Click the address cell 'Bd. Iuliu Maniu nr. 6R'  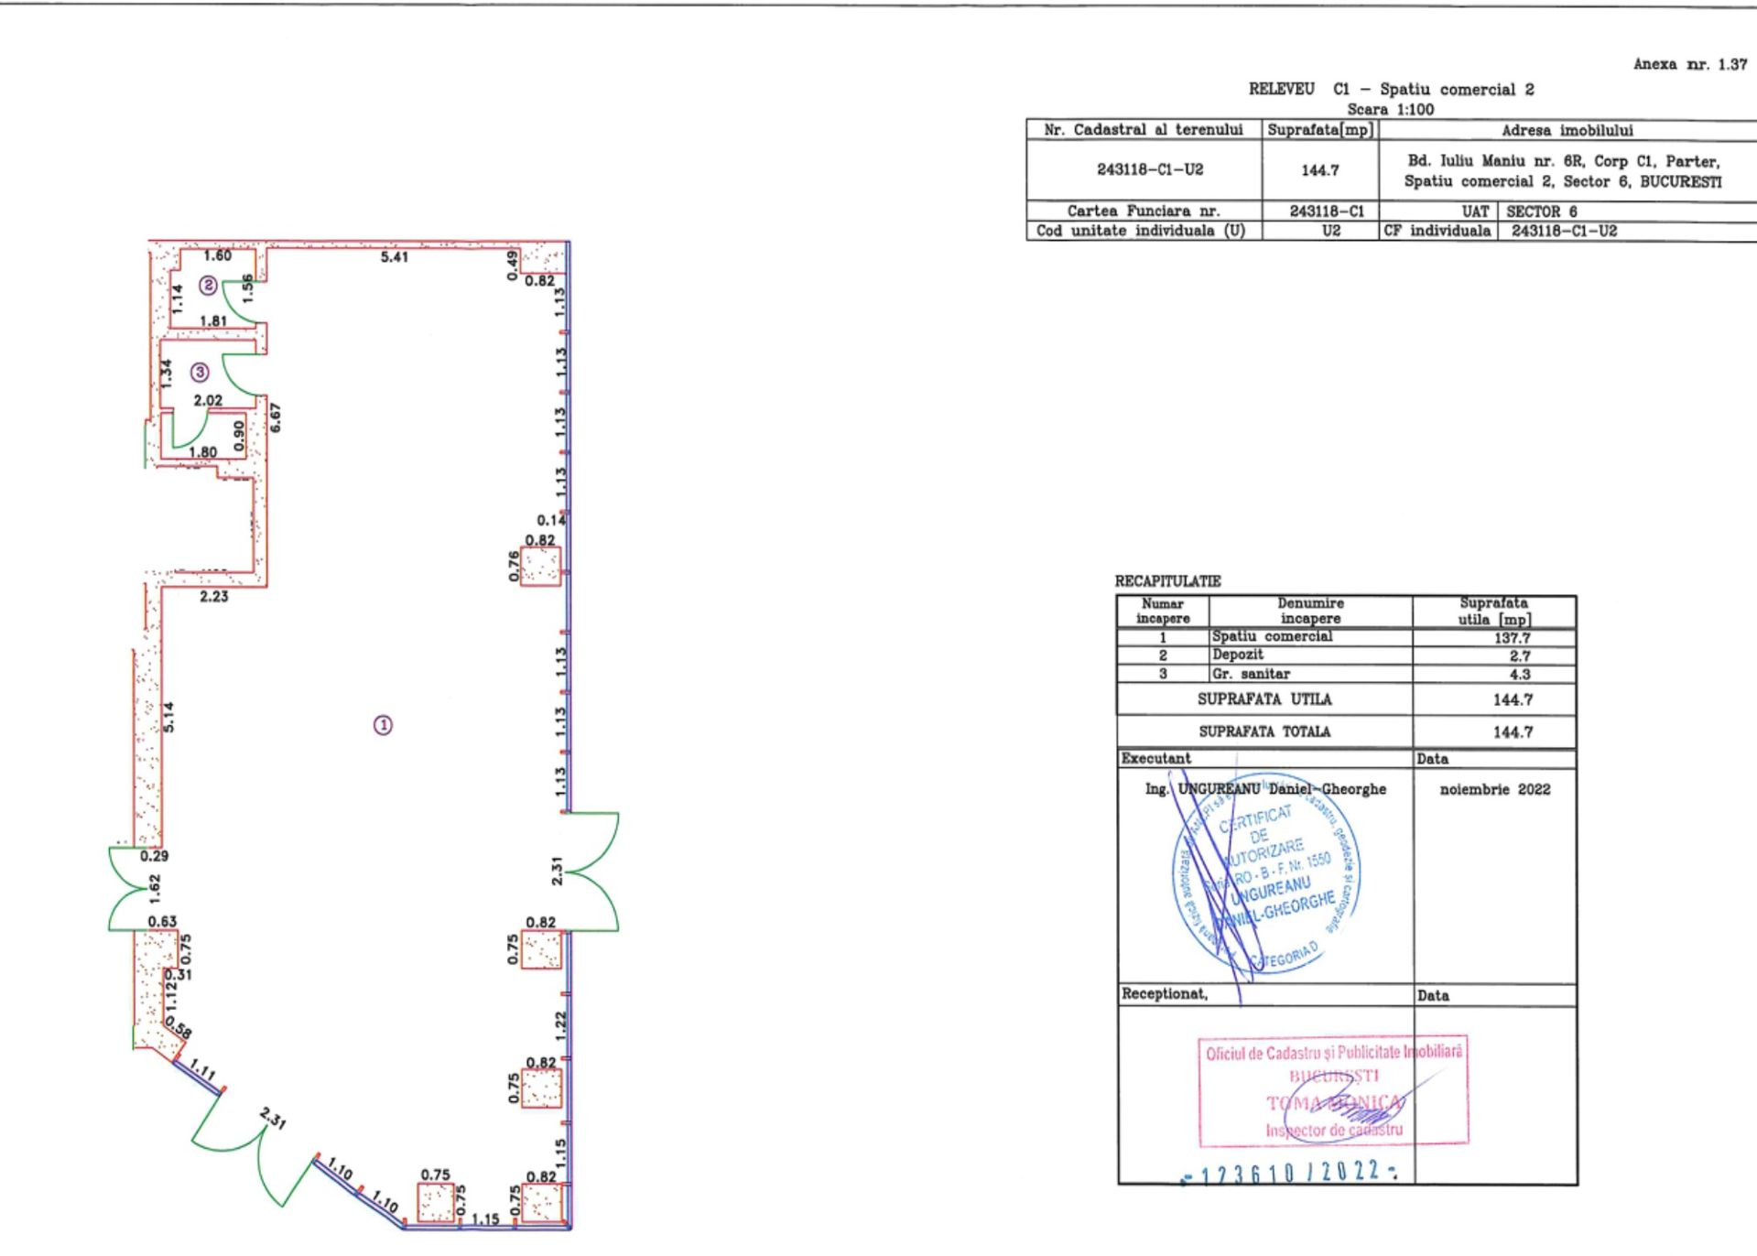coord(1564,171)
